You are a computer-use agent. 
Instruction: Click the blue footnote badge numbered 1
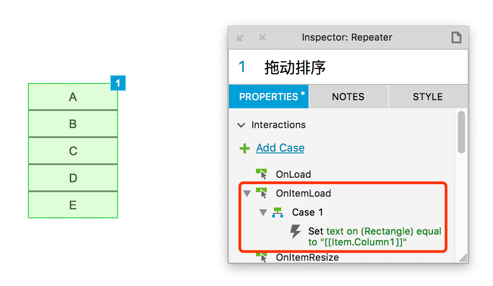(x=118, y=83)
